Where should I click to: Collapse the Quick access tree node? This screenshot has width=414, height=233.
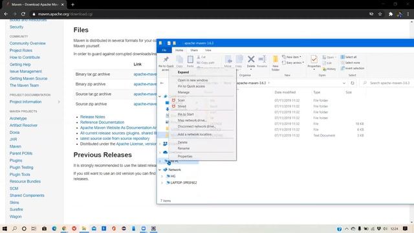pos(160,96)
